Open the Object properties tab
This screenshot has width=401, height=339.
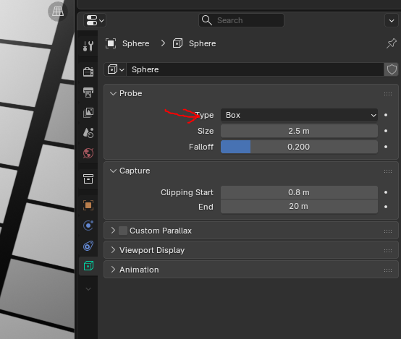[88, 205]
